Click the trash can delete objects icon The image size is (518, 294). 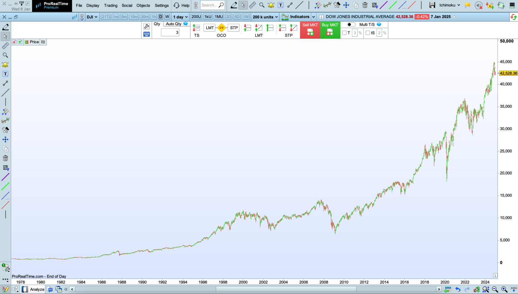[365, 5]
